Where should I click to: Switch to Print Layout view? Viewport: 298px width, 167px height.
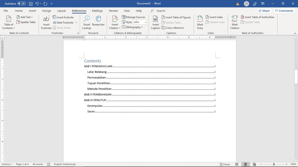(246, 164)
